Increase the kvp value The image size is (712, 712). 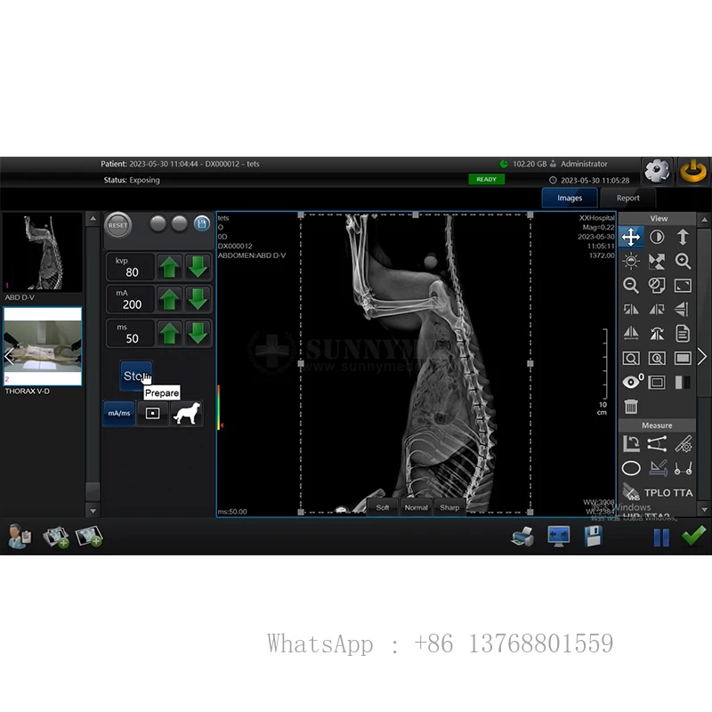[x=169, y=266]
